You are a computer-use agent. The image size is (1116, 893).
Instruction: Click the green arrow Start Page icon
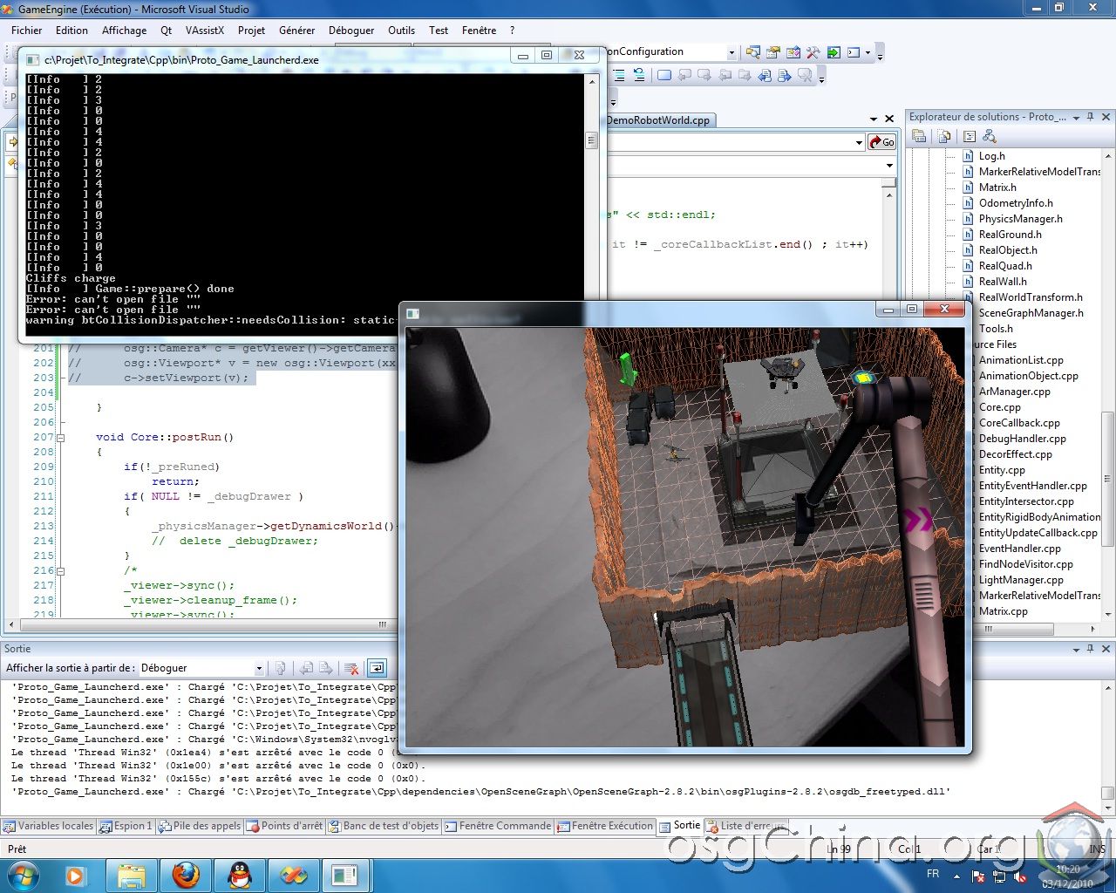pyautogui.click(x=834, y=52)
